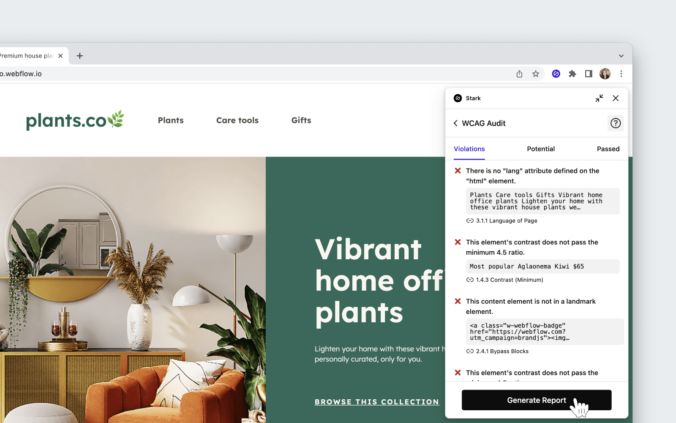Switch to the Potential tab
Viewport: 676px width, 423px height.
click(541, 149)
